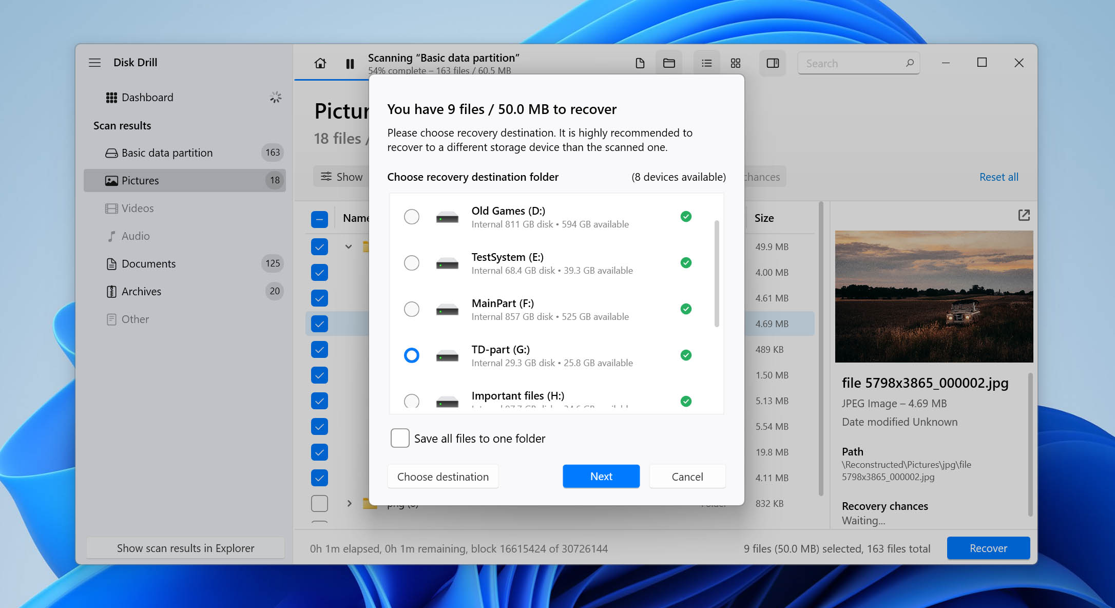Select TD-part (G:) radio button
Viewport: 1115px width, 608px height.
pos(412,355)
